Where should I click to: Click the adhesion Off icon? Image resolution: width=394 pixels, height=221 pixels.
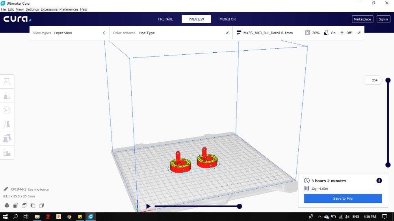coord(342,33)
